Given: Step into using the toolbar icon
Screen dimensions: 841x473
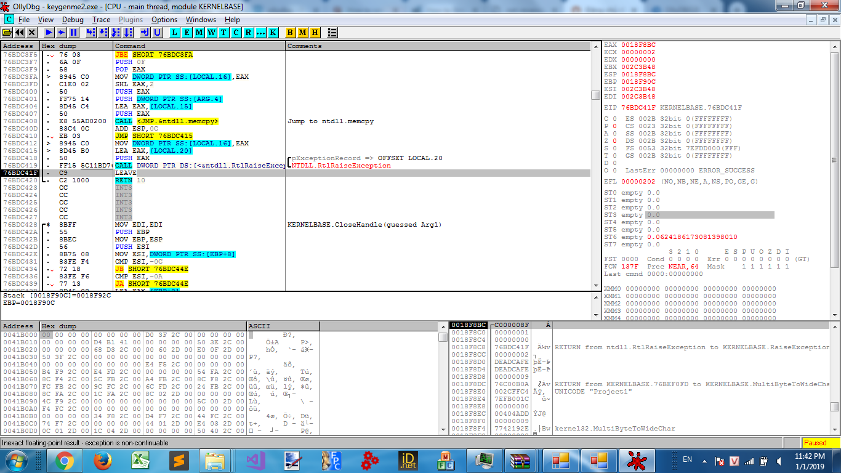Looking at the screenshot, I should [91, 32].
